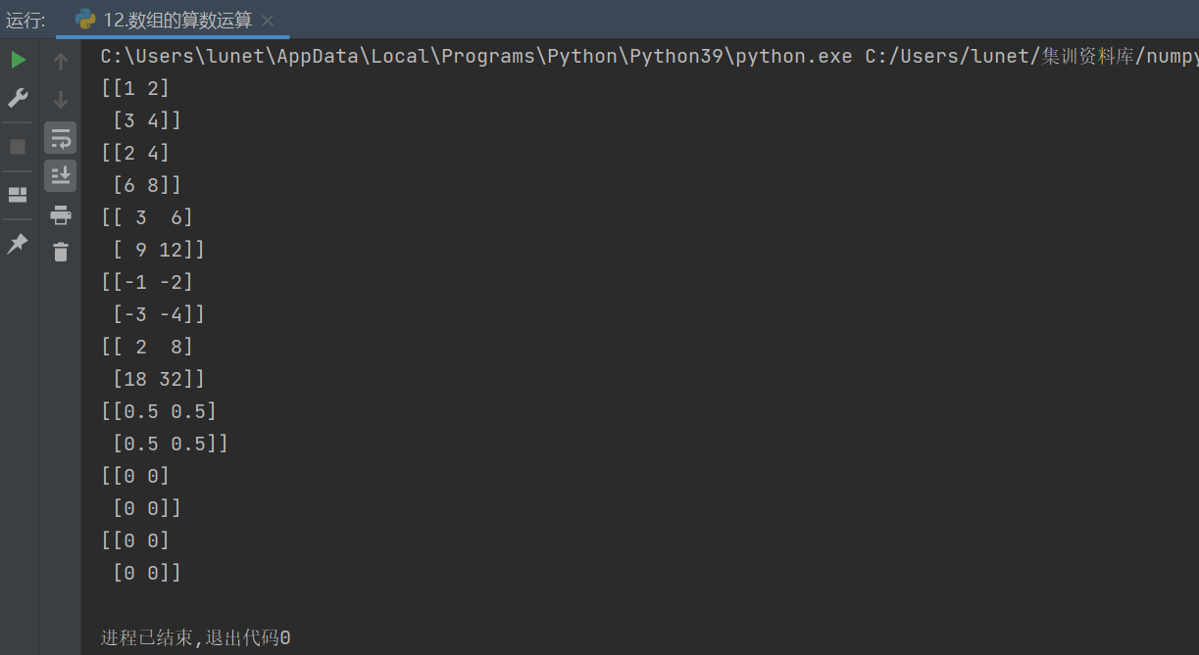Screen dimensions: 1199x655
Task: Click the python.exe command path line
Action: point(649,56)
